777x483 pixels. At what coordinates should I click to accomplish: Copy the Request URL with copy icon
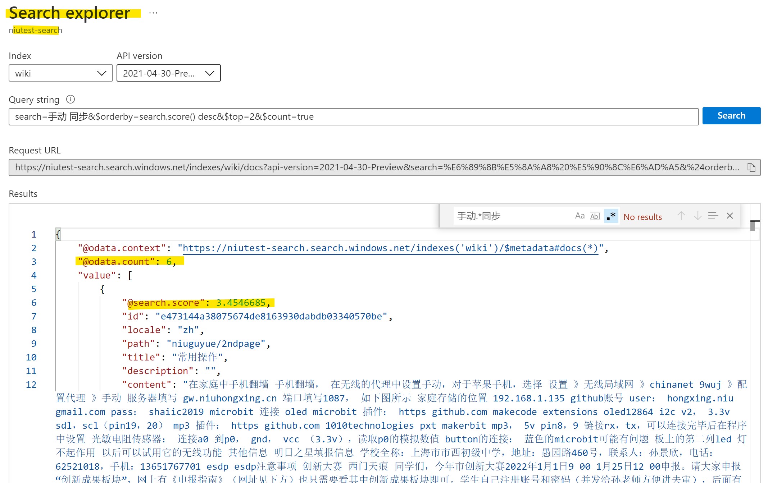[x=751, y=167]
